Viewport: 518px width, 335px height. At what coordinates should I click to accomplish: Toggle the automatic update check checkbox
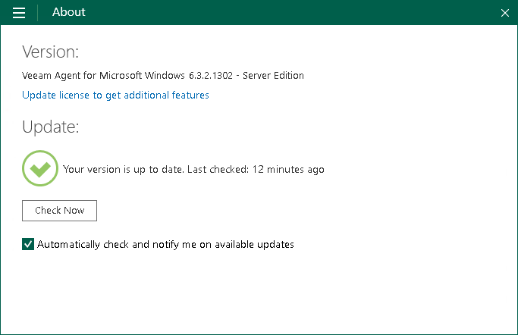[x=28, y=244]
